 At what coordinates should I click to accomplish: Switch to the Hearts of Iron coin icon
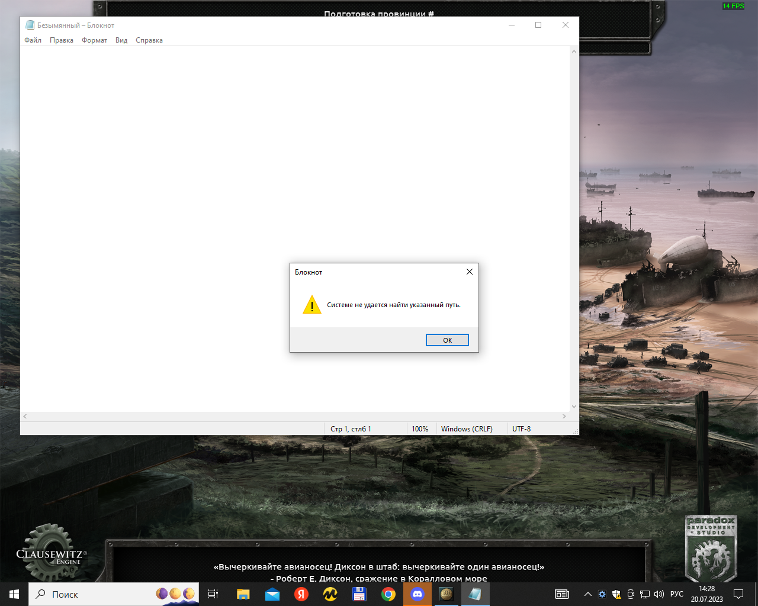coord(446,594)
